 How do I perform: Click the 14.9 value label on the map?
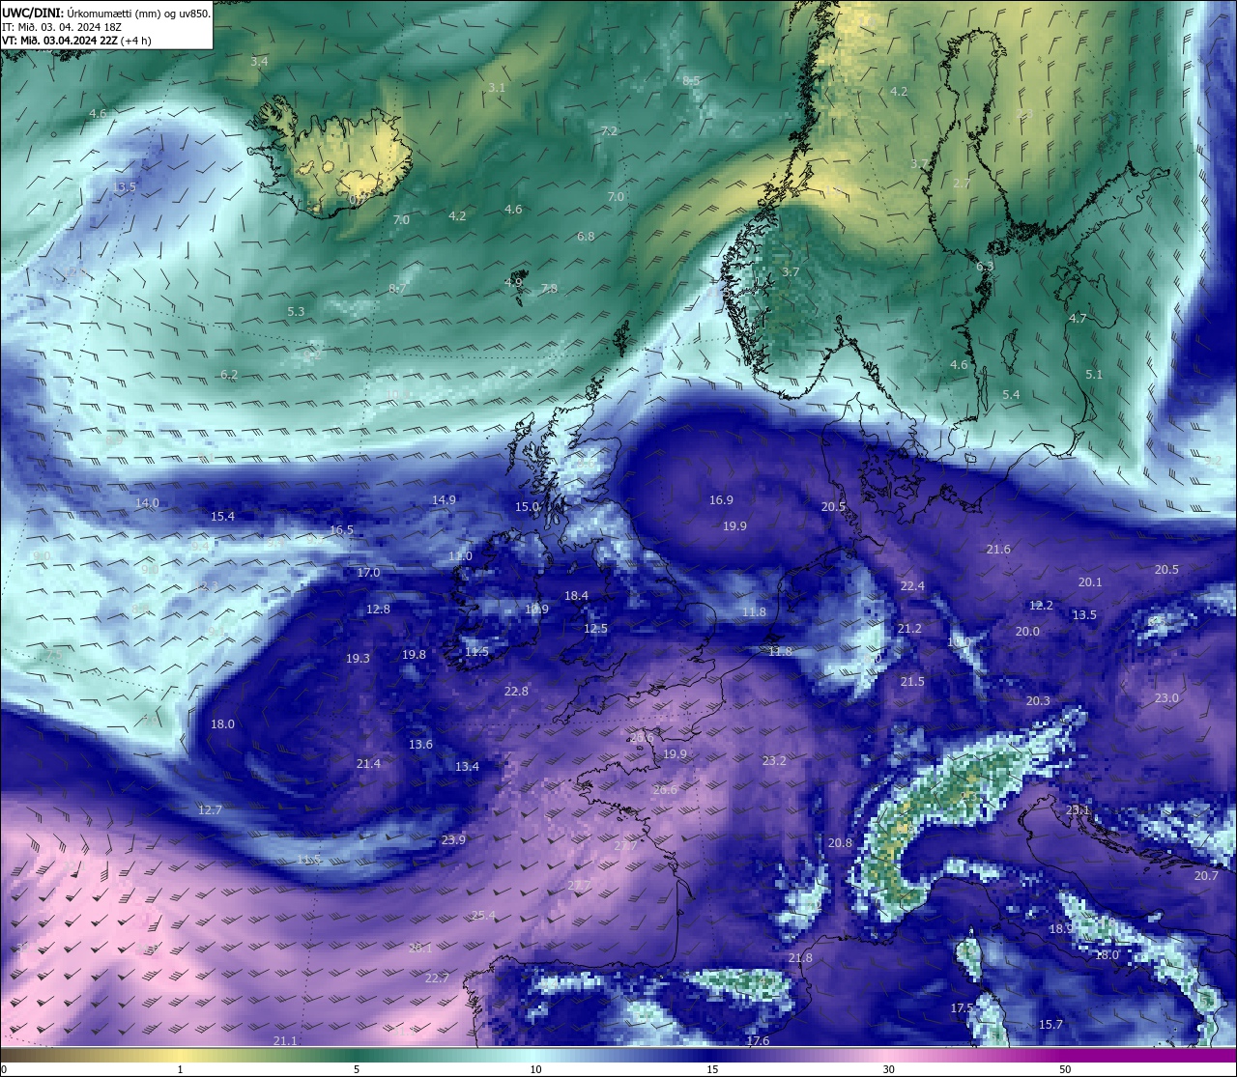[444, 500]
